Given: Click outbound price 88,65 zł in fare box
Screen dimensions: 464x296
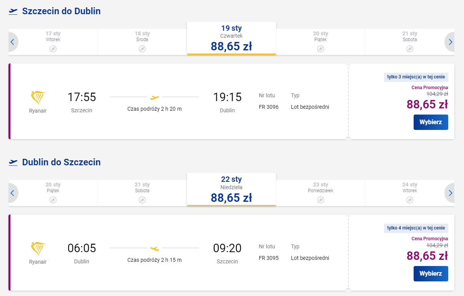Looking at the screenshot, I should (x=427, y=105).
